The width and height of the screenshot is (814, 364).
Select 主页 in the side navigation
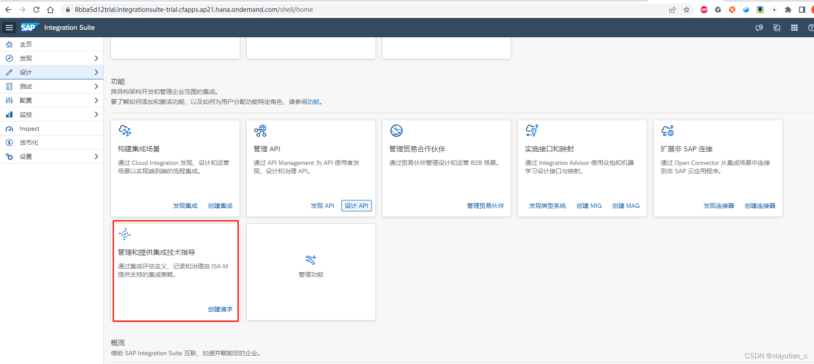click(52, 44)
